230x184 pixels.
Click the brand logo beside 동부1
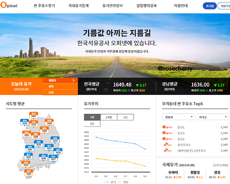(168, 127)
